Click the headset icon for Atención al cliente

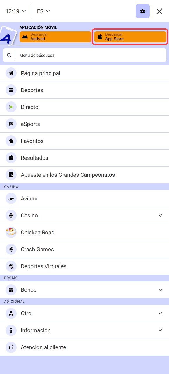coord(11,347)
